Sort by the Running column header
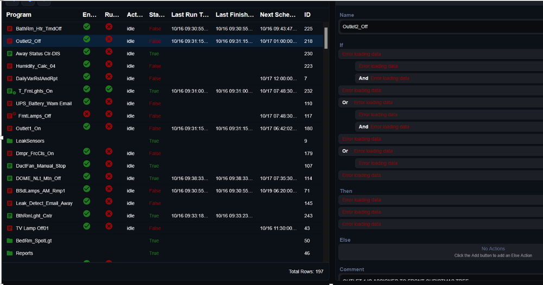543x285 pixels. [112, 15]
